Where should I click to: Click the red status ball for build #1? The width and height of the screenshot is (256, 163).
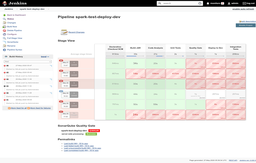point(4,100)
